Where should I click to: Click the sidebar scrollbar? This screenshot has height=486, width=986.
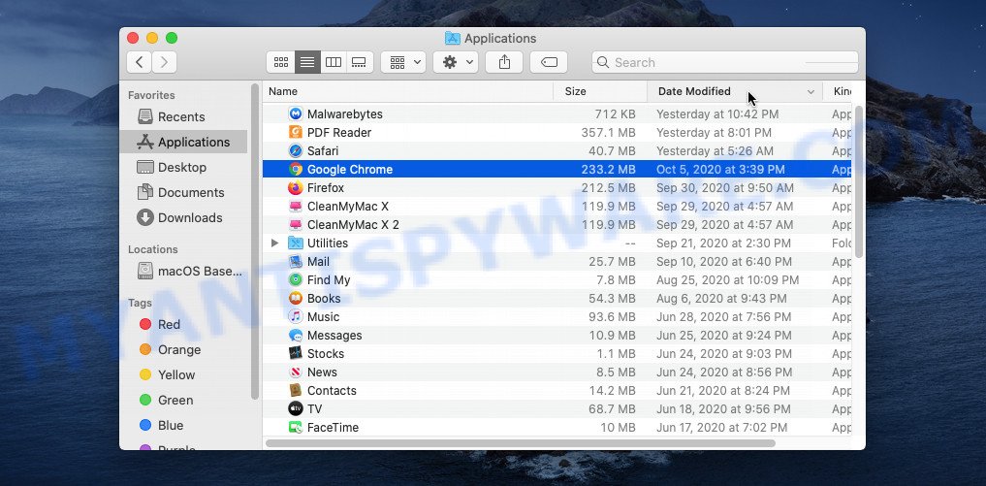click(255, 242)
